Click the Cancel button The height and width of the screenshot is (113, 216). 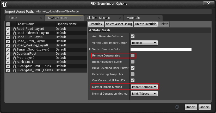pos(205,107)
